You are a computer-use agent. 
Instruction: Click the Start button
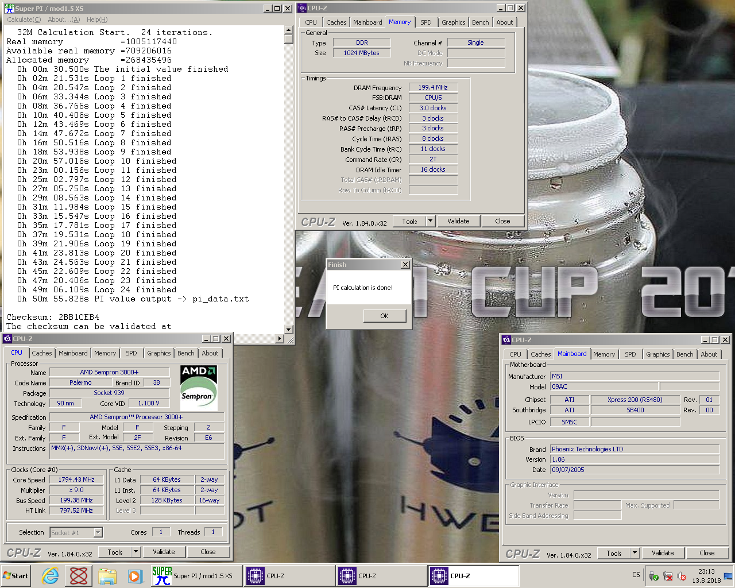[16, 576]
